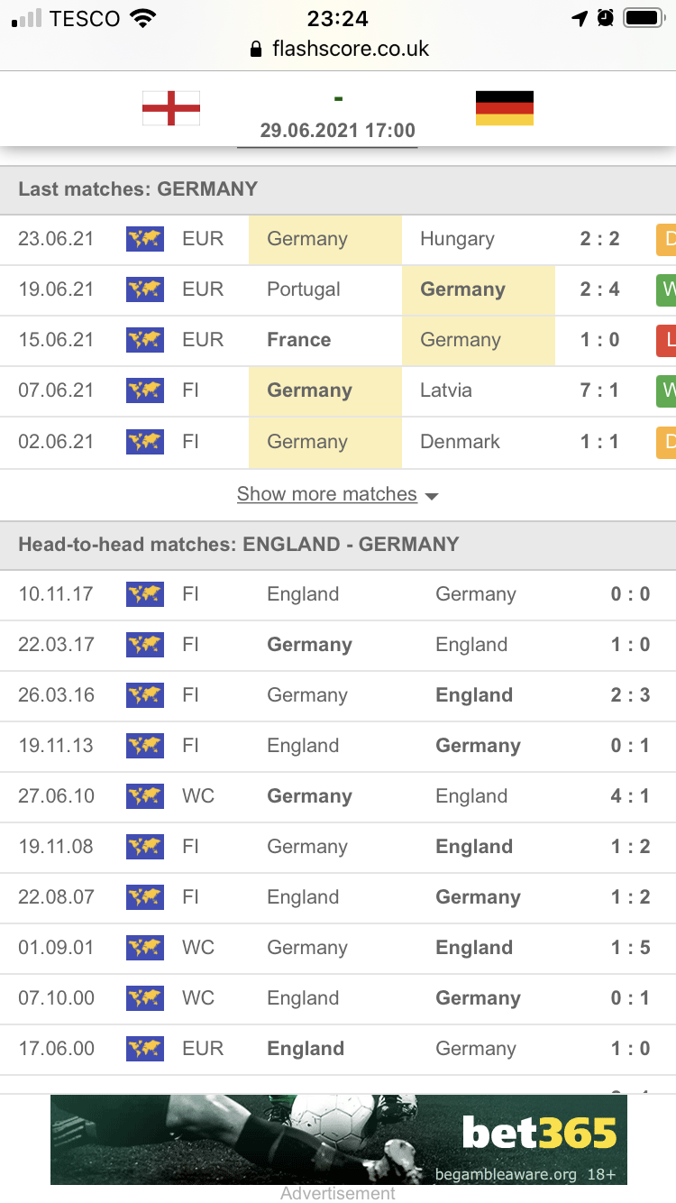The image size is (676, 1203).
Task: Tap the world flag icon for the 17.06.00 match
Action: point(145,1049)
